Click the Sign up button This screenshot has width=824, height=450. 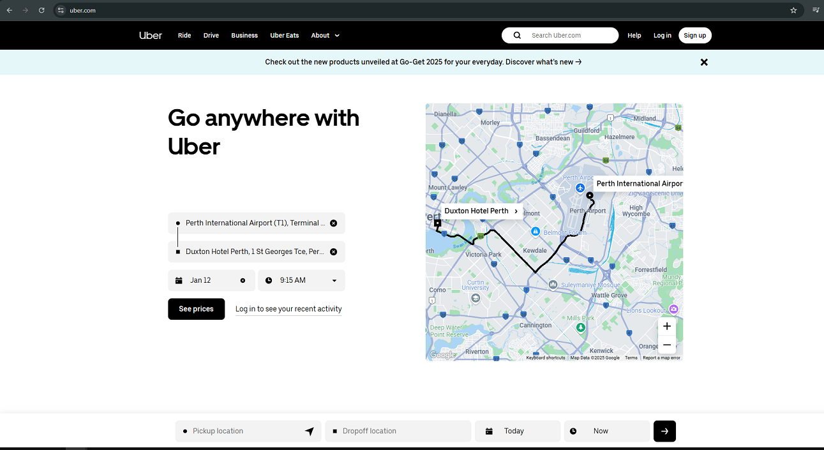click(x=695, y=35)
